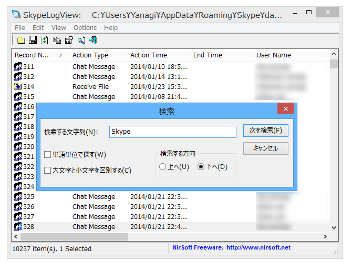
Task: Click the horizontal scrollbar thumb
Action: pyautogui.click(x=74, y=236)
